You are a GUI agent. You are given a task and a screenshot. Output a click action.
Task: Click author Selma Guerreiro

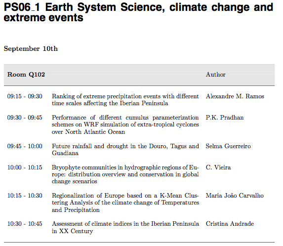[x=228, y=146]
